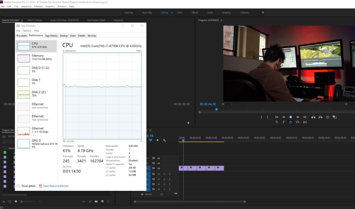Click the Export Frame camera icon
The width and height of the screenshot is (355, 209).
[328, 117]
